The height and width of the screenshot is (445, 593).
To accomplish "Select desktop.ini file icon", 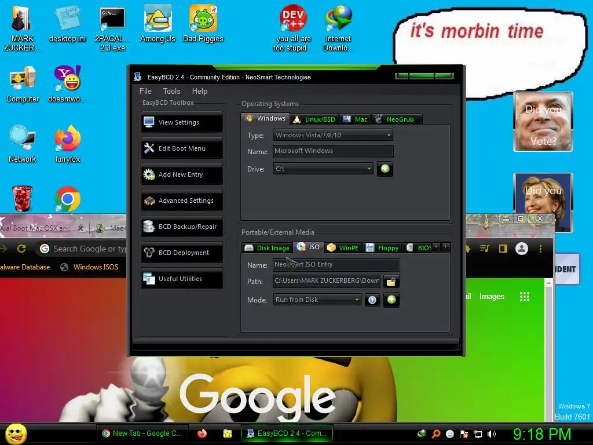I will (x=67, y=24).
